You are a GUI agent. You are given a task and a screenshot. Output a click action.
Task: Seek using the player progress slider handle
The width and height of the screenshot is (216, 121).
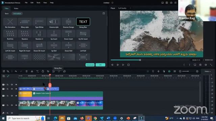(140, 60)
